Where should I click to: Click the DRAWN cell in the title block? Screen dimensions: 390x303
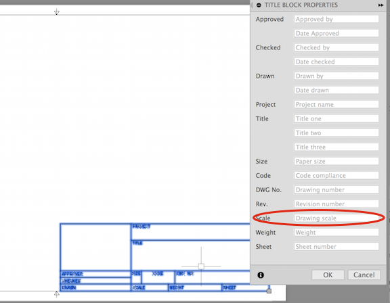click(x=95, y=287)
